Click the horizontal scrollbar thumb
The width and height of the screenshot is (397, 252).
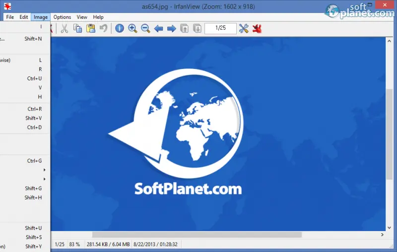pos(197,235)
